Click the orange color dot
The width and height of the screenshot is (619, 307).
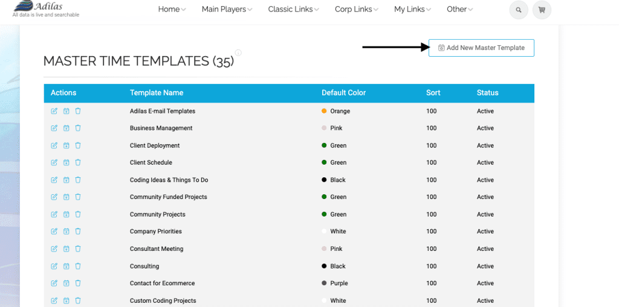tap(324, 111)
